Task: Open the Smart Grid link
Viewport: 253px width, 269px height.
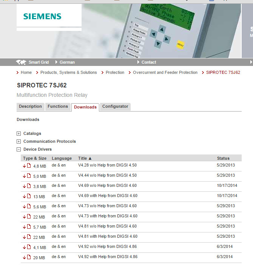Action: [x=39, y=62]
